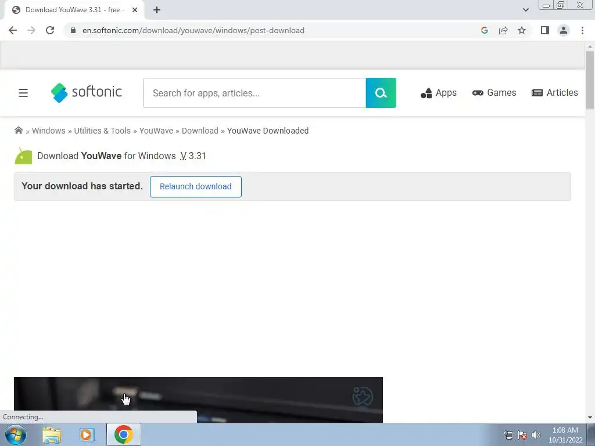Open the Games section

(494, 93)
